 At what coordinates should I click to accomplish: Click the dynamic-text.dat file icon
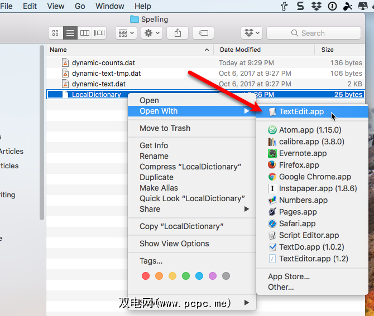(65, 84)
